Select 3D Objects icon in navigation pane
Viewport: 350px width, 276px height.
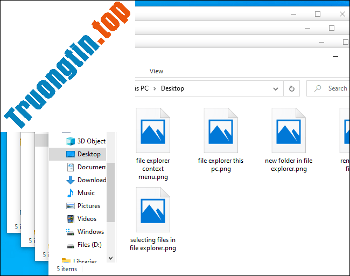71,141
